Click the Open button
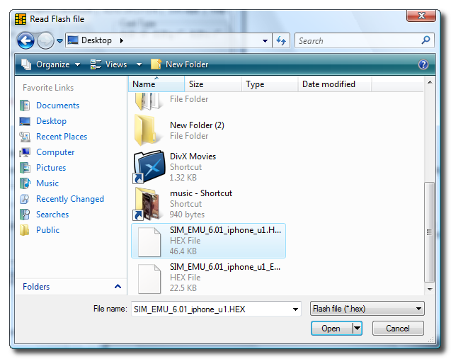The width and height of the screenshot is (451, 359). (331, 329)
